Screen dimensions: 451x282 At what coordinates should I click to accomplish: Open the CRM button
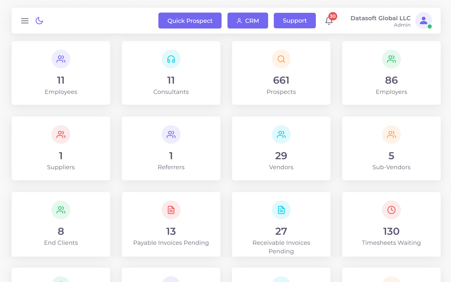tap(248, 20)
